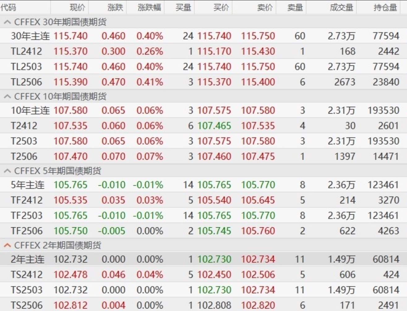This screenshot has width=407, height=311.
Task: Select the 10年主连 contract row
Action: click(x=30, y=111)
